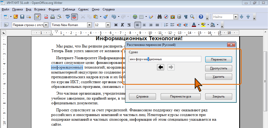Image resolution: width=268 pixels, height=128 pixels.
Task: Toggle Edit File mode
Action: tap(37, 17)
